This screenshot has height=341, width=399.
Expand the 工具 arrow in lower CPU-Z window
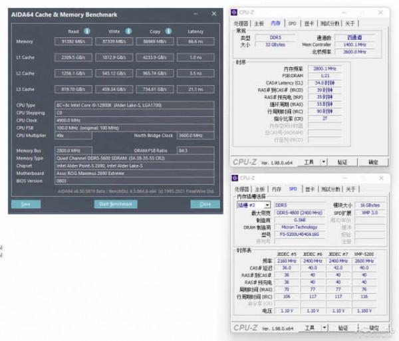[x=325, y=328]
